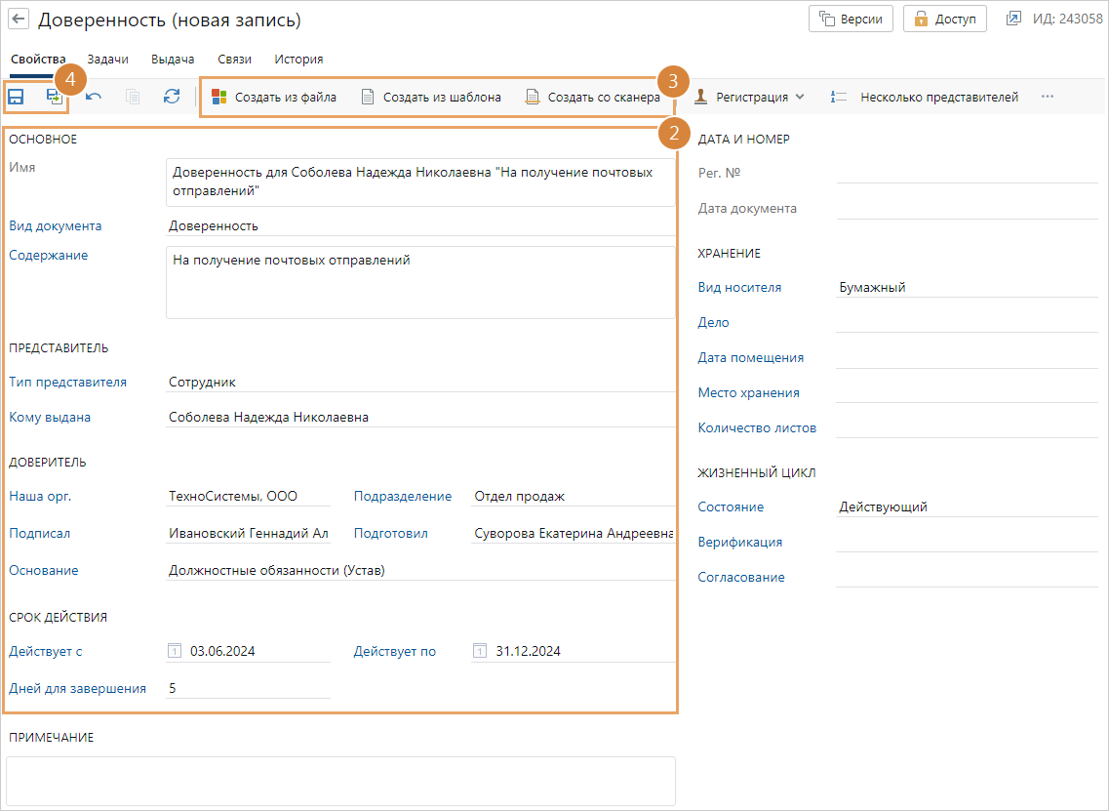The height and width of the screenshot is (811, 1109).
Task: Open the calendar for 'Действует по'
Action: 480,651
